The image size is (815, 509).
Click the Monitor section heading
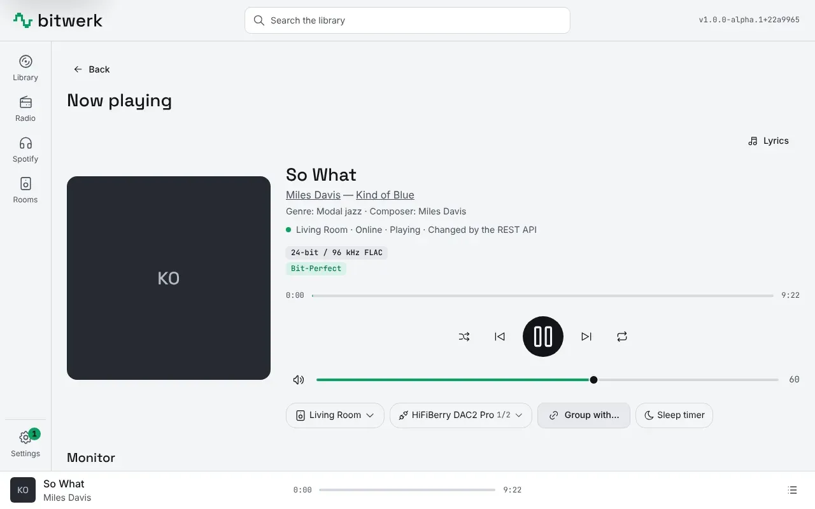tap(91, 457)
